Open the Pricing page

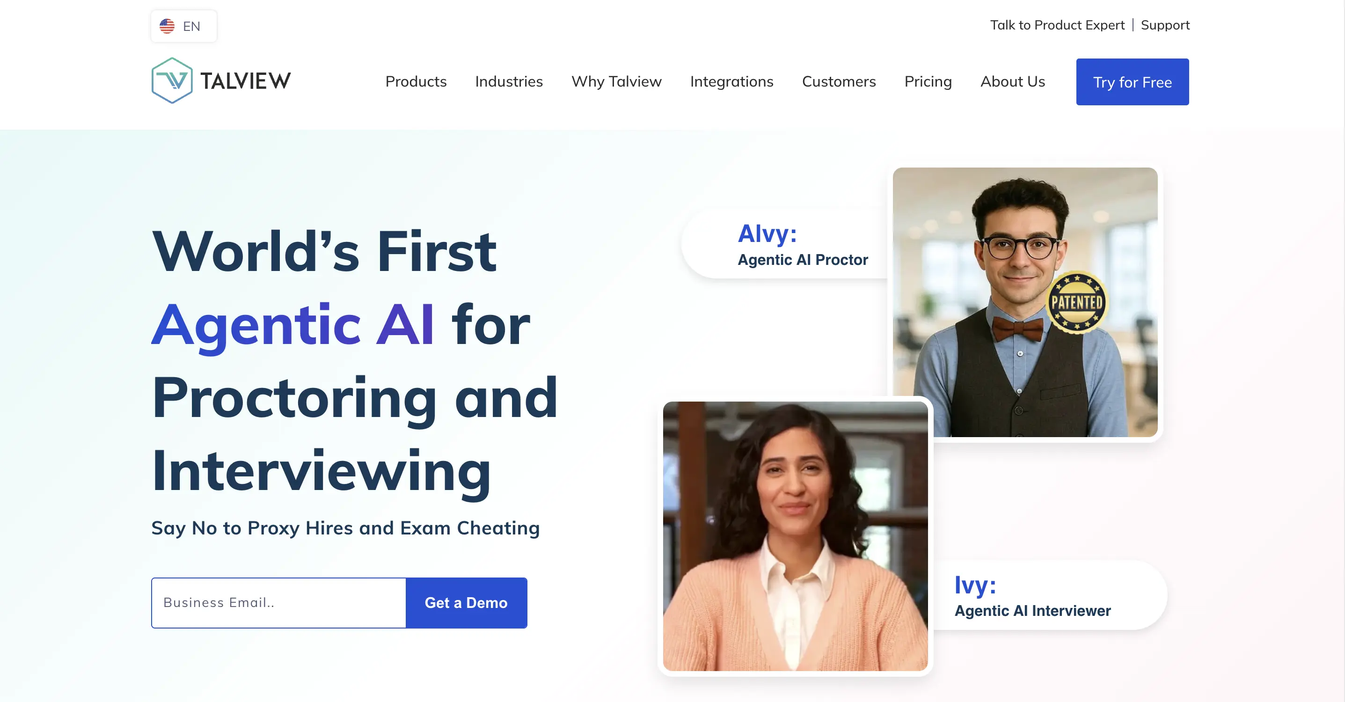point(928,81)
